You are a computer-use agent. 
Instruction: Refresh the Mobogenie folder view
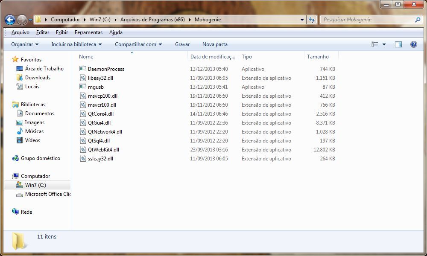(x=312, y=20)
